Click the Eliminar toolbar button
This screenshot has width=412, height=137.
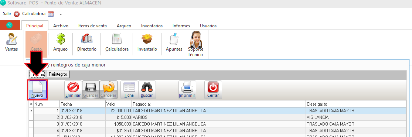point(73,90)
